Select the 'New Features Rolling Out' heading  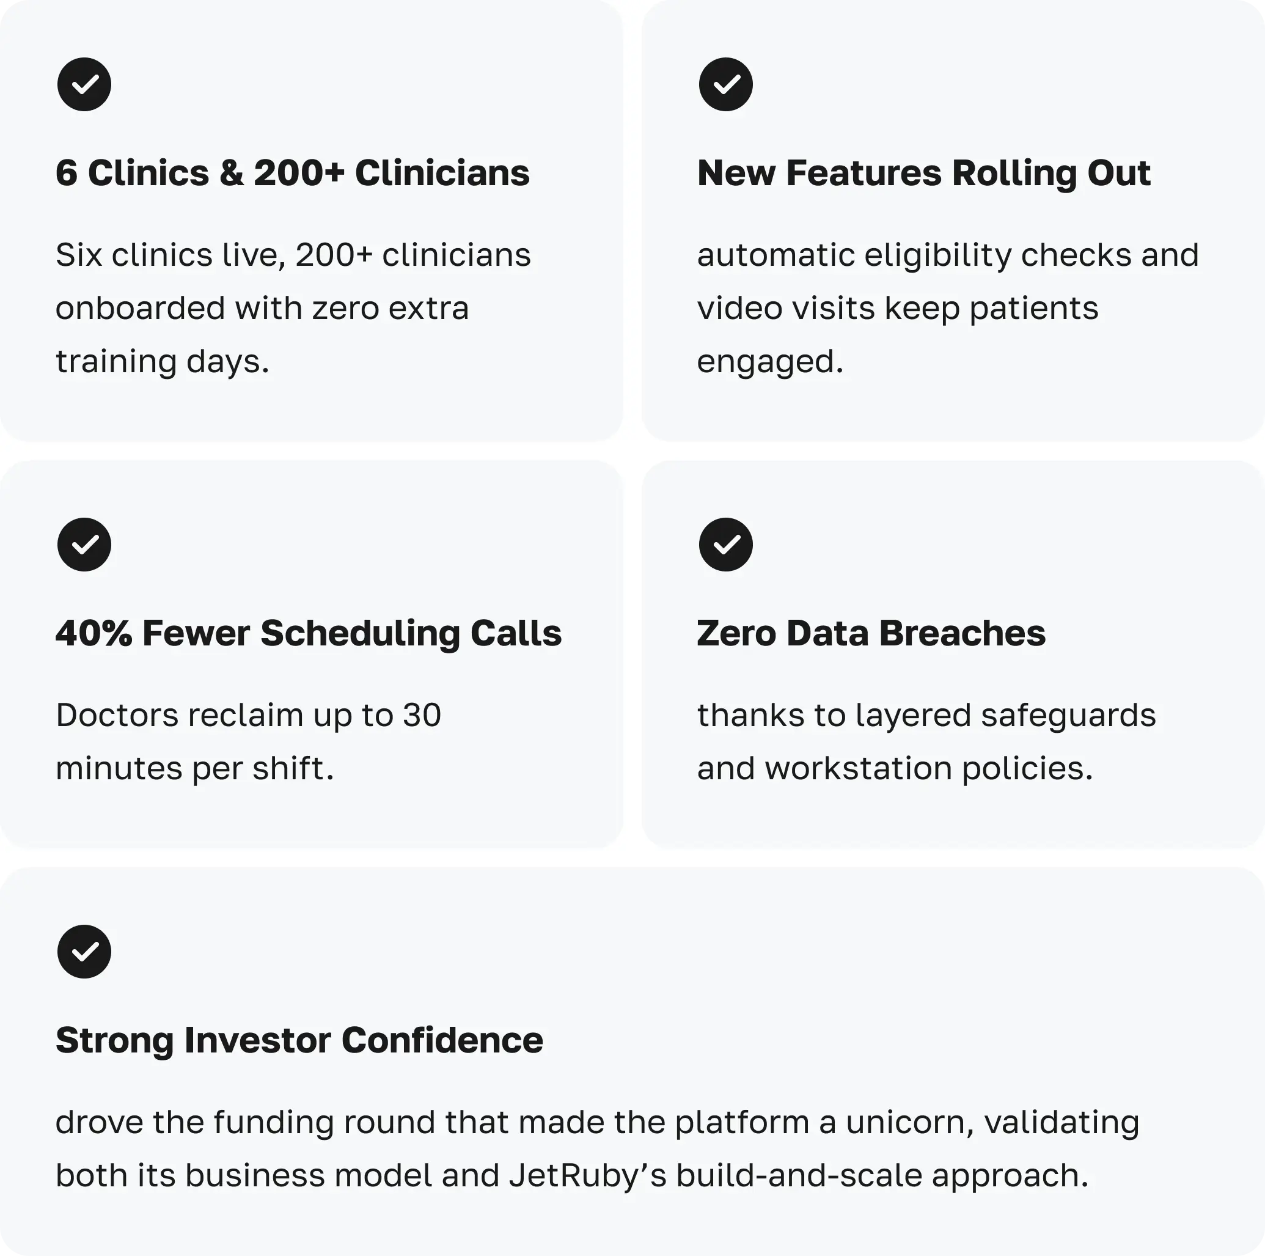[x=923, y=173]
